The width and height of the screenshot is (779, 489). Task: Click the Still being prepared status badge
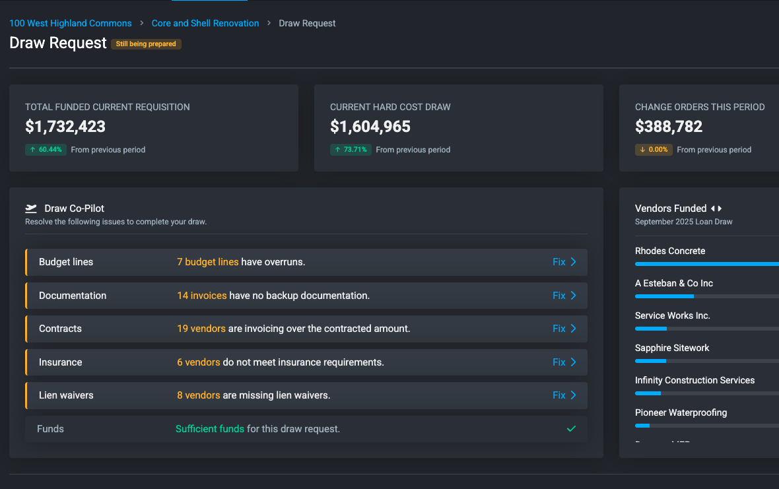pyautogui.click(x=146, y=44)
